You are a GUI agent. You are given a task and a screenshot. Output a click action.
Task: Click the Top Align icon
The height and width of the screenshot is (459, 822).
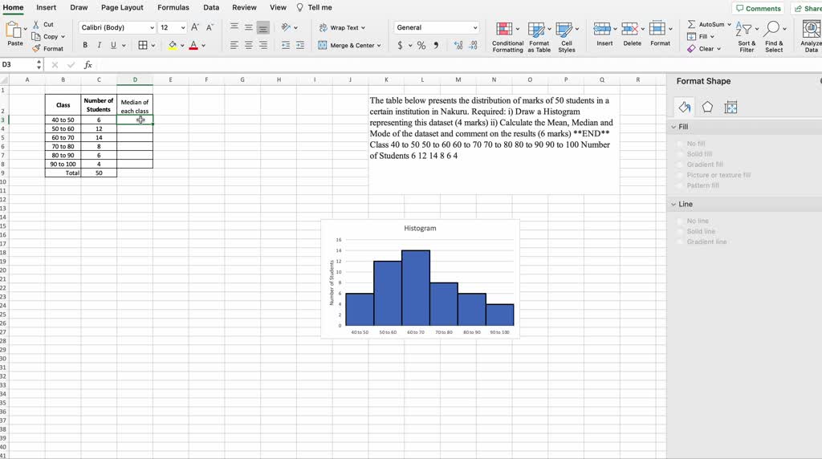coord(234,27)
